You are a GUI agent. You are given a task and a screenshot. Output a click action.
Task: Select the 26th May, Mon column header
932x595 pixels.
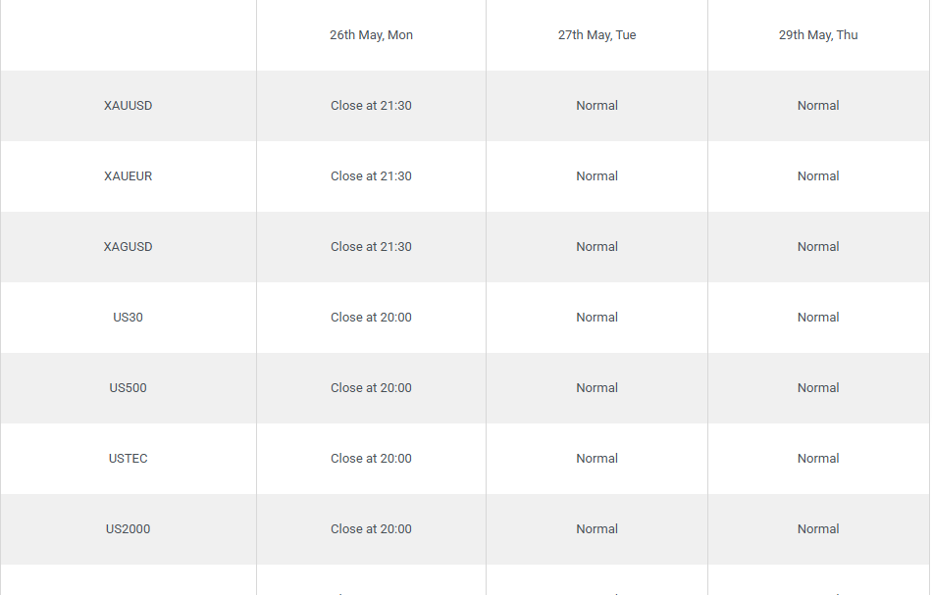click(x=371, y=35)
